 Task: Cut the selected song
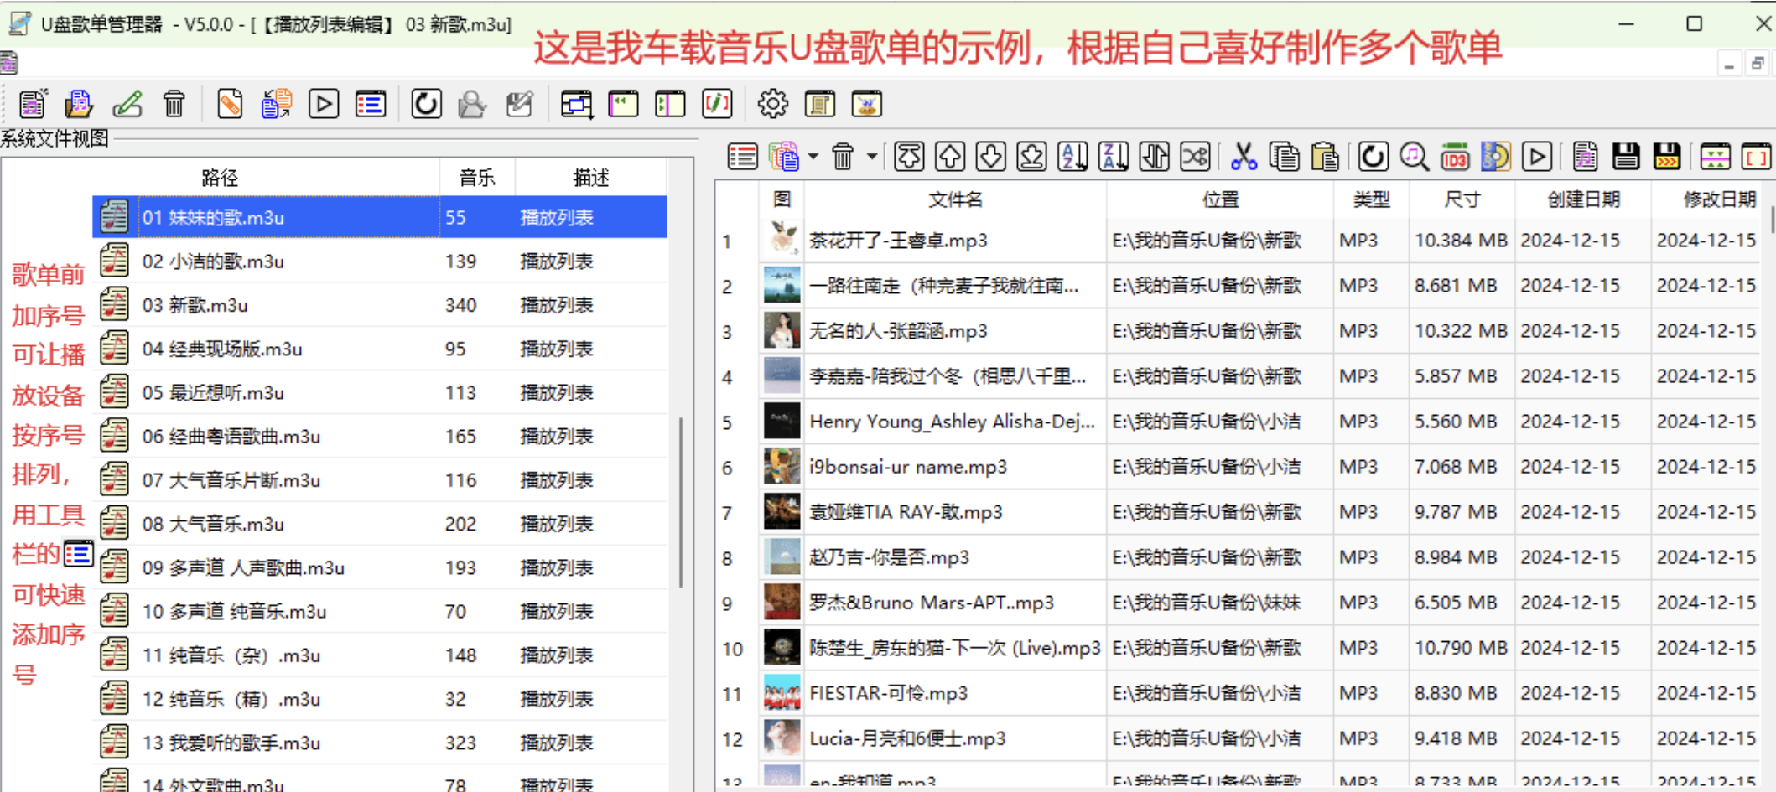(1244, 156)
